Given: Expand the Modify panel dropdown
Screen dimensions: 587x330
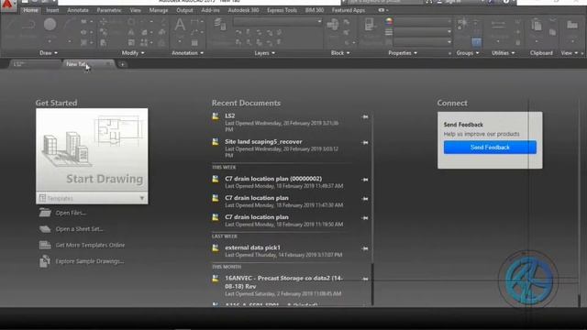Looking at the screenshot, I should [133, 53].
